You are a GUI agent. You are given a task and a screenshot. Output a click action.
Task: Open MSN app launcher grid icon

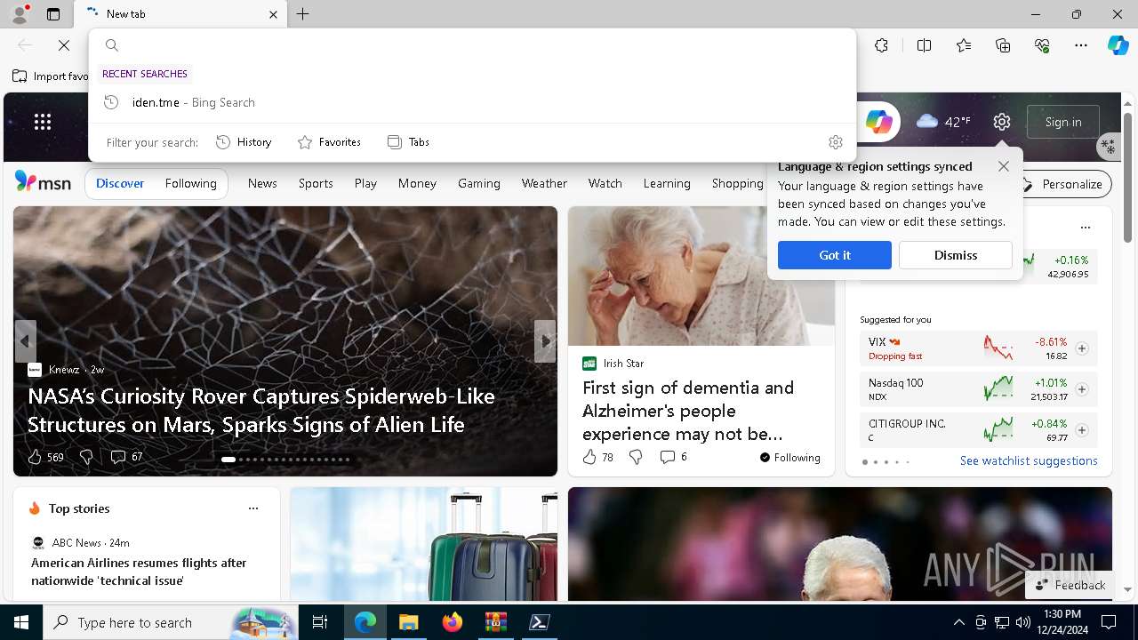[43, 122]
